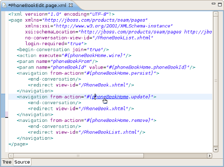224x167 pixels.
Task: Select the PhoneBookEdit.page.xml tab title
Action: (37, 6)
